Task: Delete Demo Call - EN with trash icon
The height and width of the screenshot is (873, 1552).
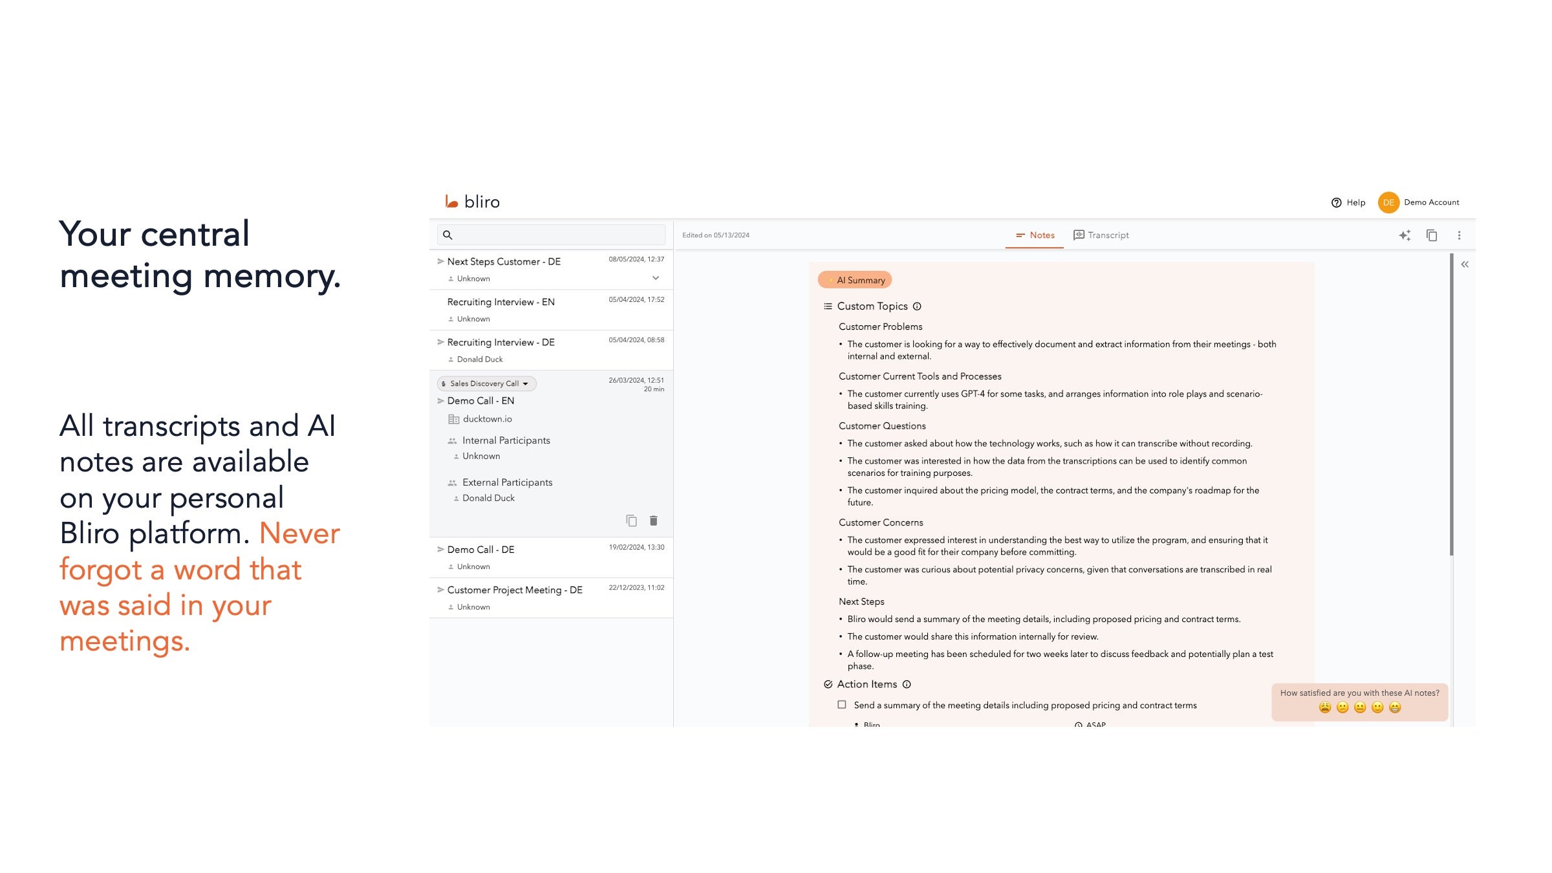Action: click(x=653, y=521)
